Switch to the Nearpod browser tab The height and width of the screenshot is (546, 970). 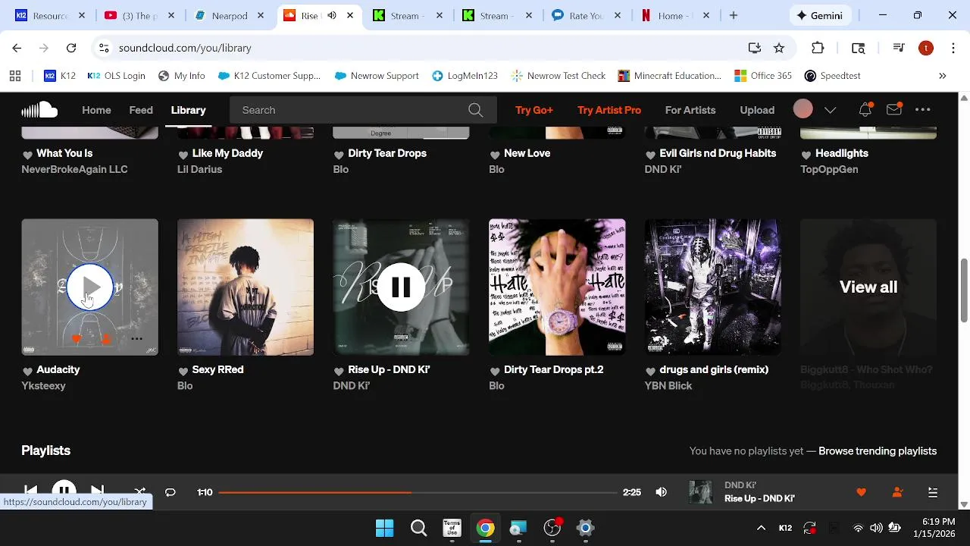coord(231,15)
